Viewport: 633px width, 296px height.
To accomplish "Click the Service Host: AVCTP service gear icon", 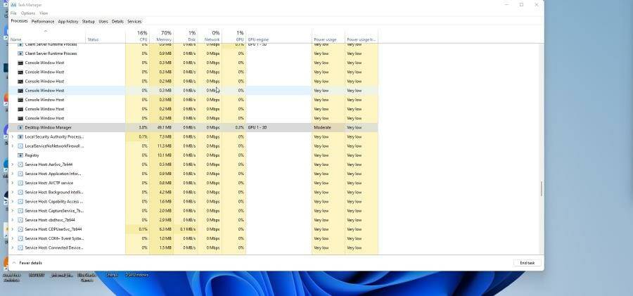I will point(20,184).
